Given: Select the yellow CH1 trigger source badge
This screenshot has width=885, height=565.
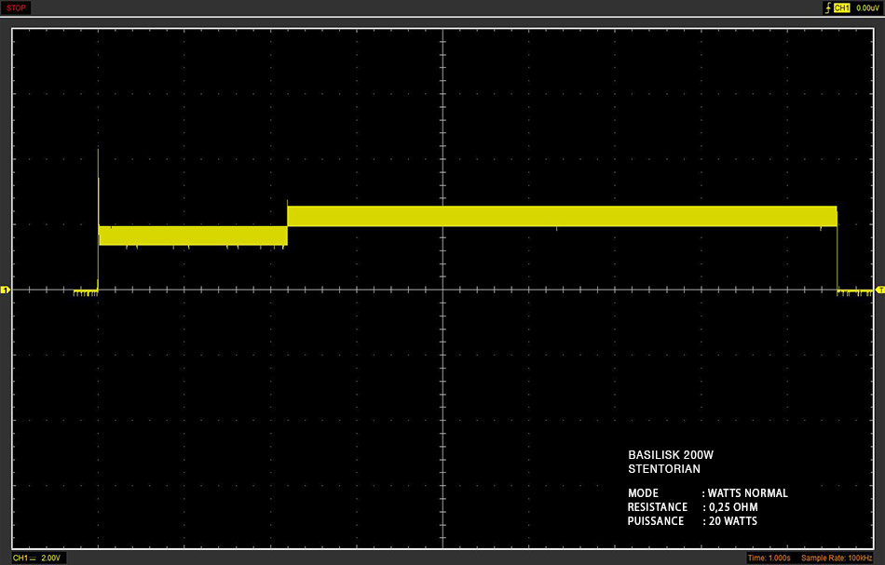Looking at the screenshot, I should click(841, 7).
